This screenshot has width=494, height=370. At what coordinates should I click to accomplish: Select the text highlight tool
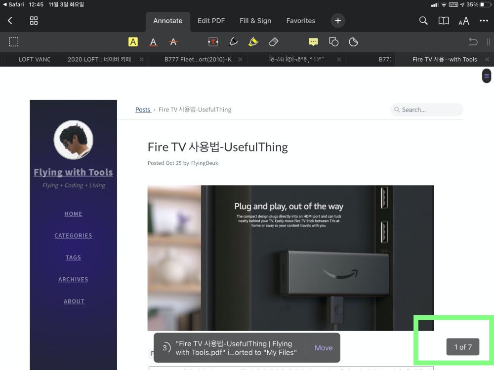tap(133, 42)
